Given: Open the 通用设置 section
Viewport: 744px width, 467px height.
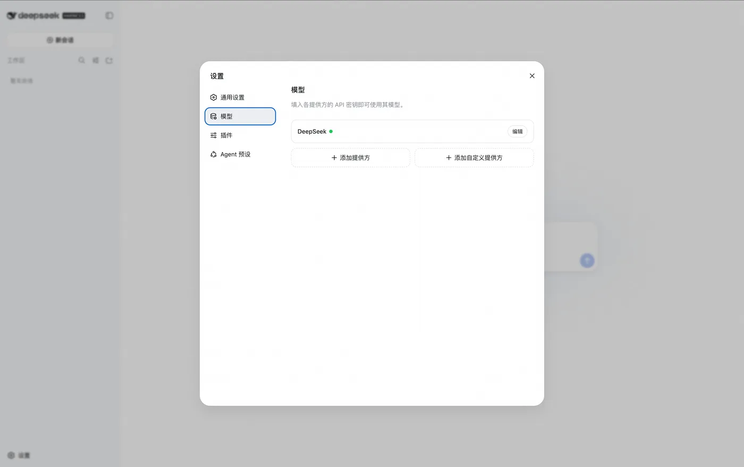Looking at the screenshot, I should 240,97.
